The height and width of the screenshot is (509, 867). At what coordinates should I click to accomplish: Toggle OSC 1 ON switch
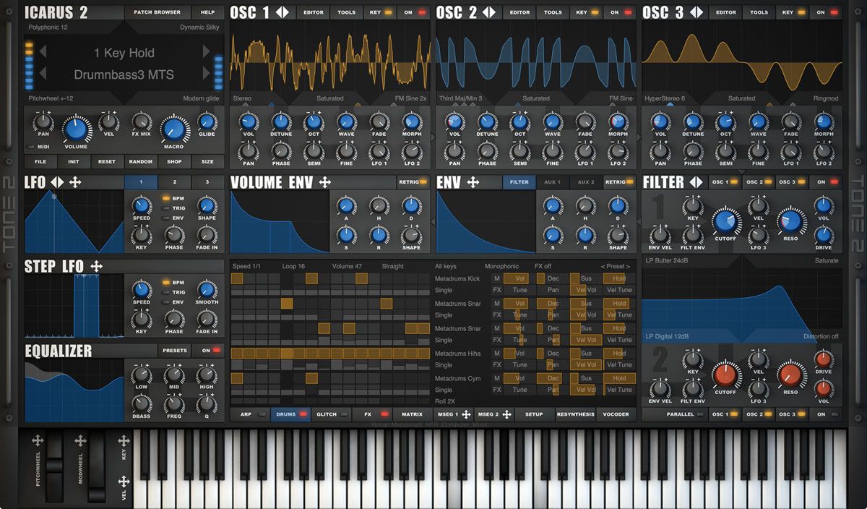[414, 12]
